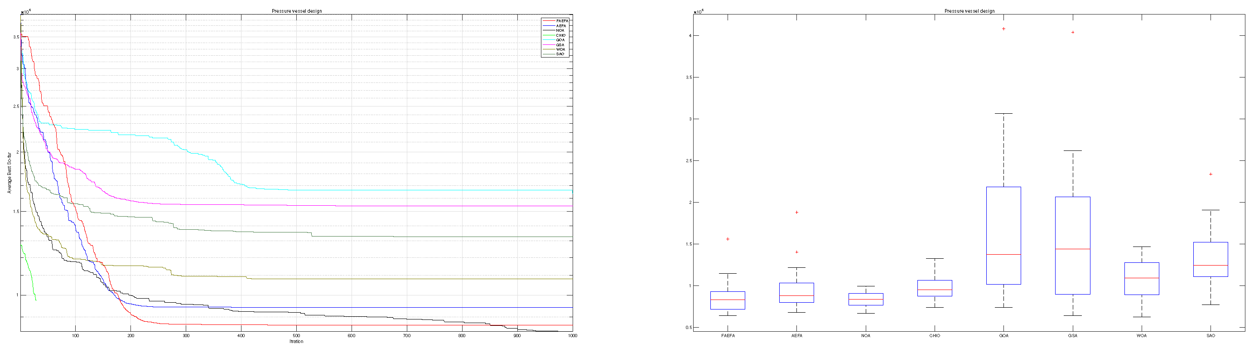Click the left plot title 'Pressure vessel design'
Image resolution: width=1254 pixels, height=353 pixels.
296,11
